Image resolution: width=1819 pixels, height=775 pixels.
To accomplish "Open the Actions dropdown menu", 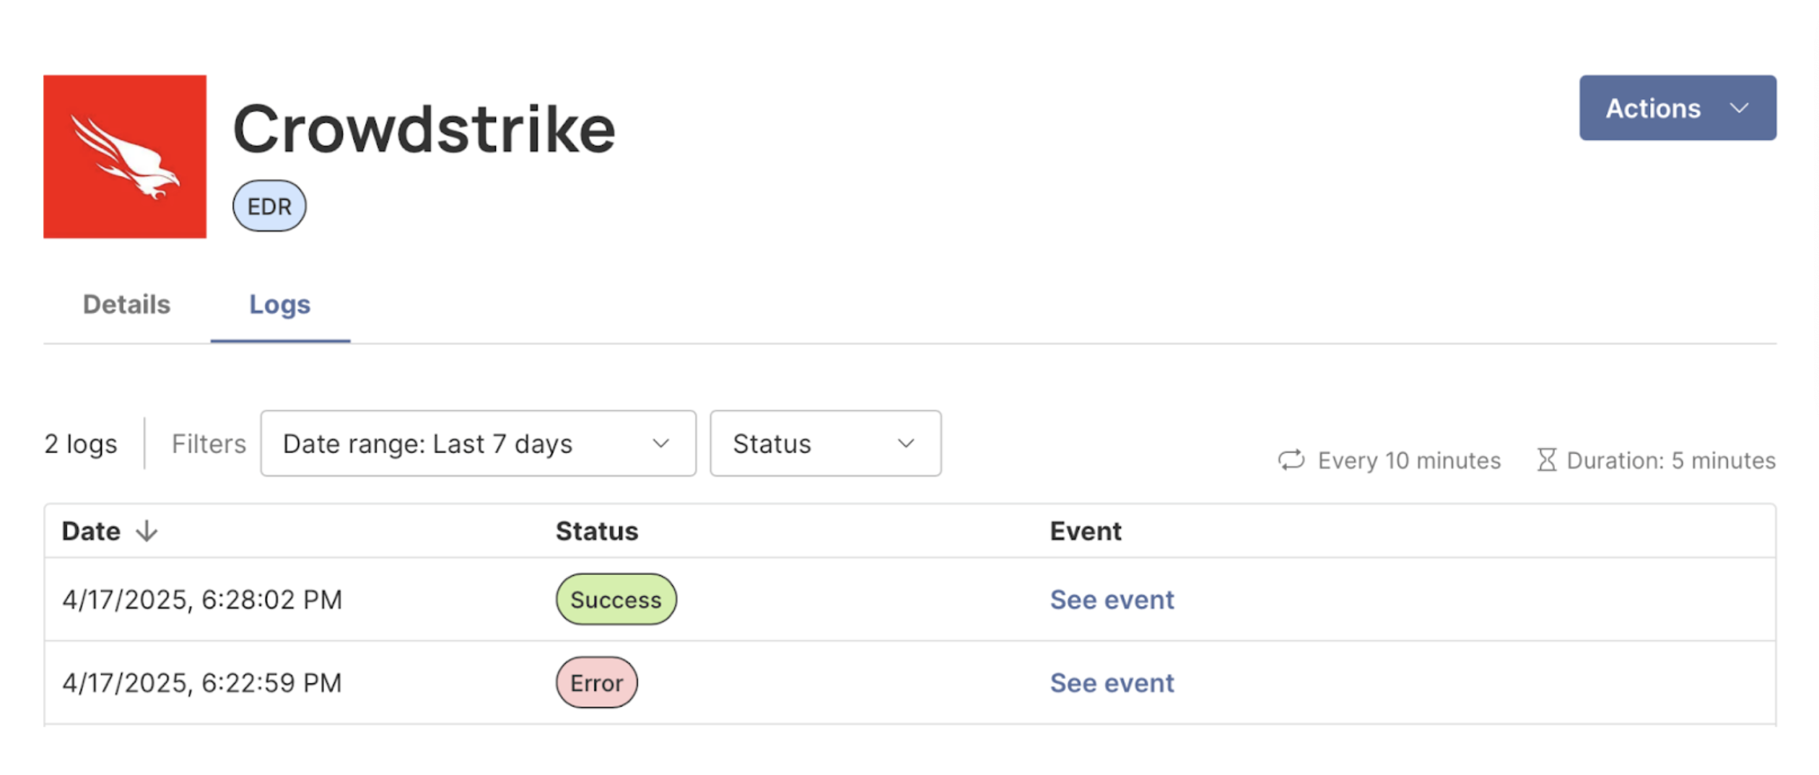I will [x=1678, y=108].
